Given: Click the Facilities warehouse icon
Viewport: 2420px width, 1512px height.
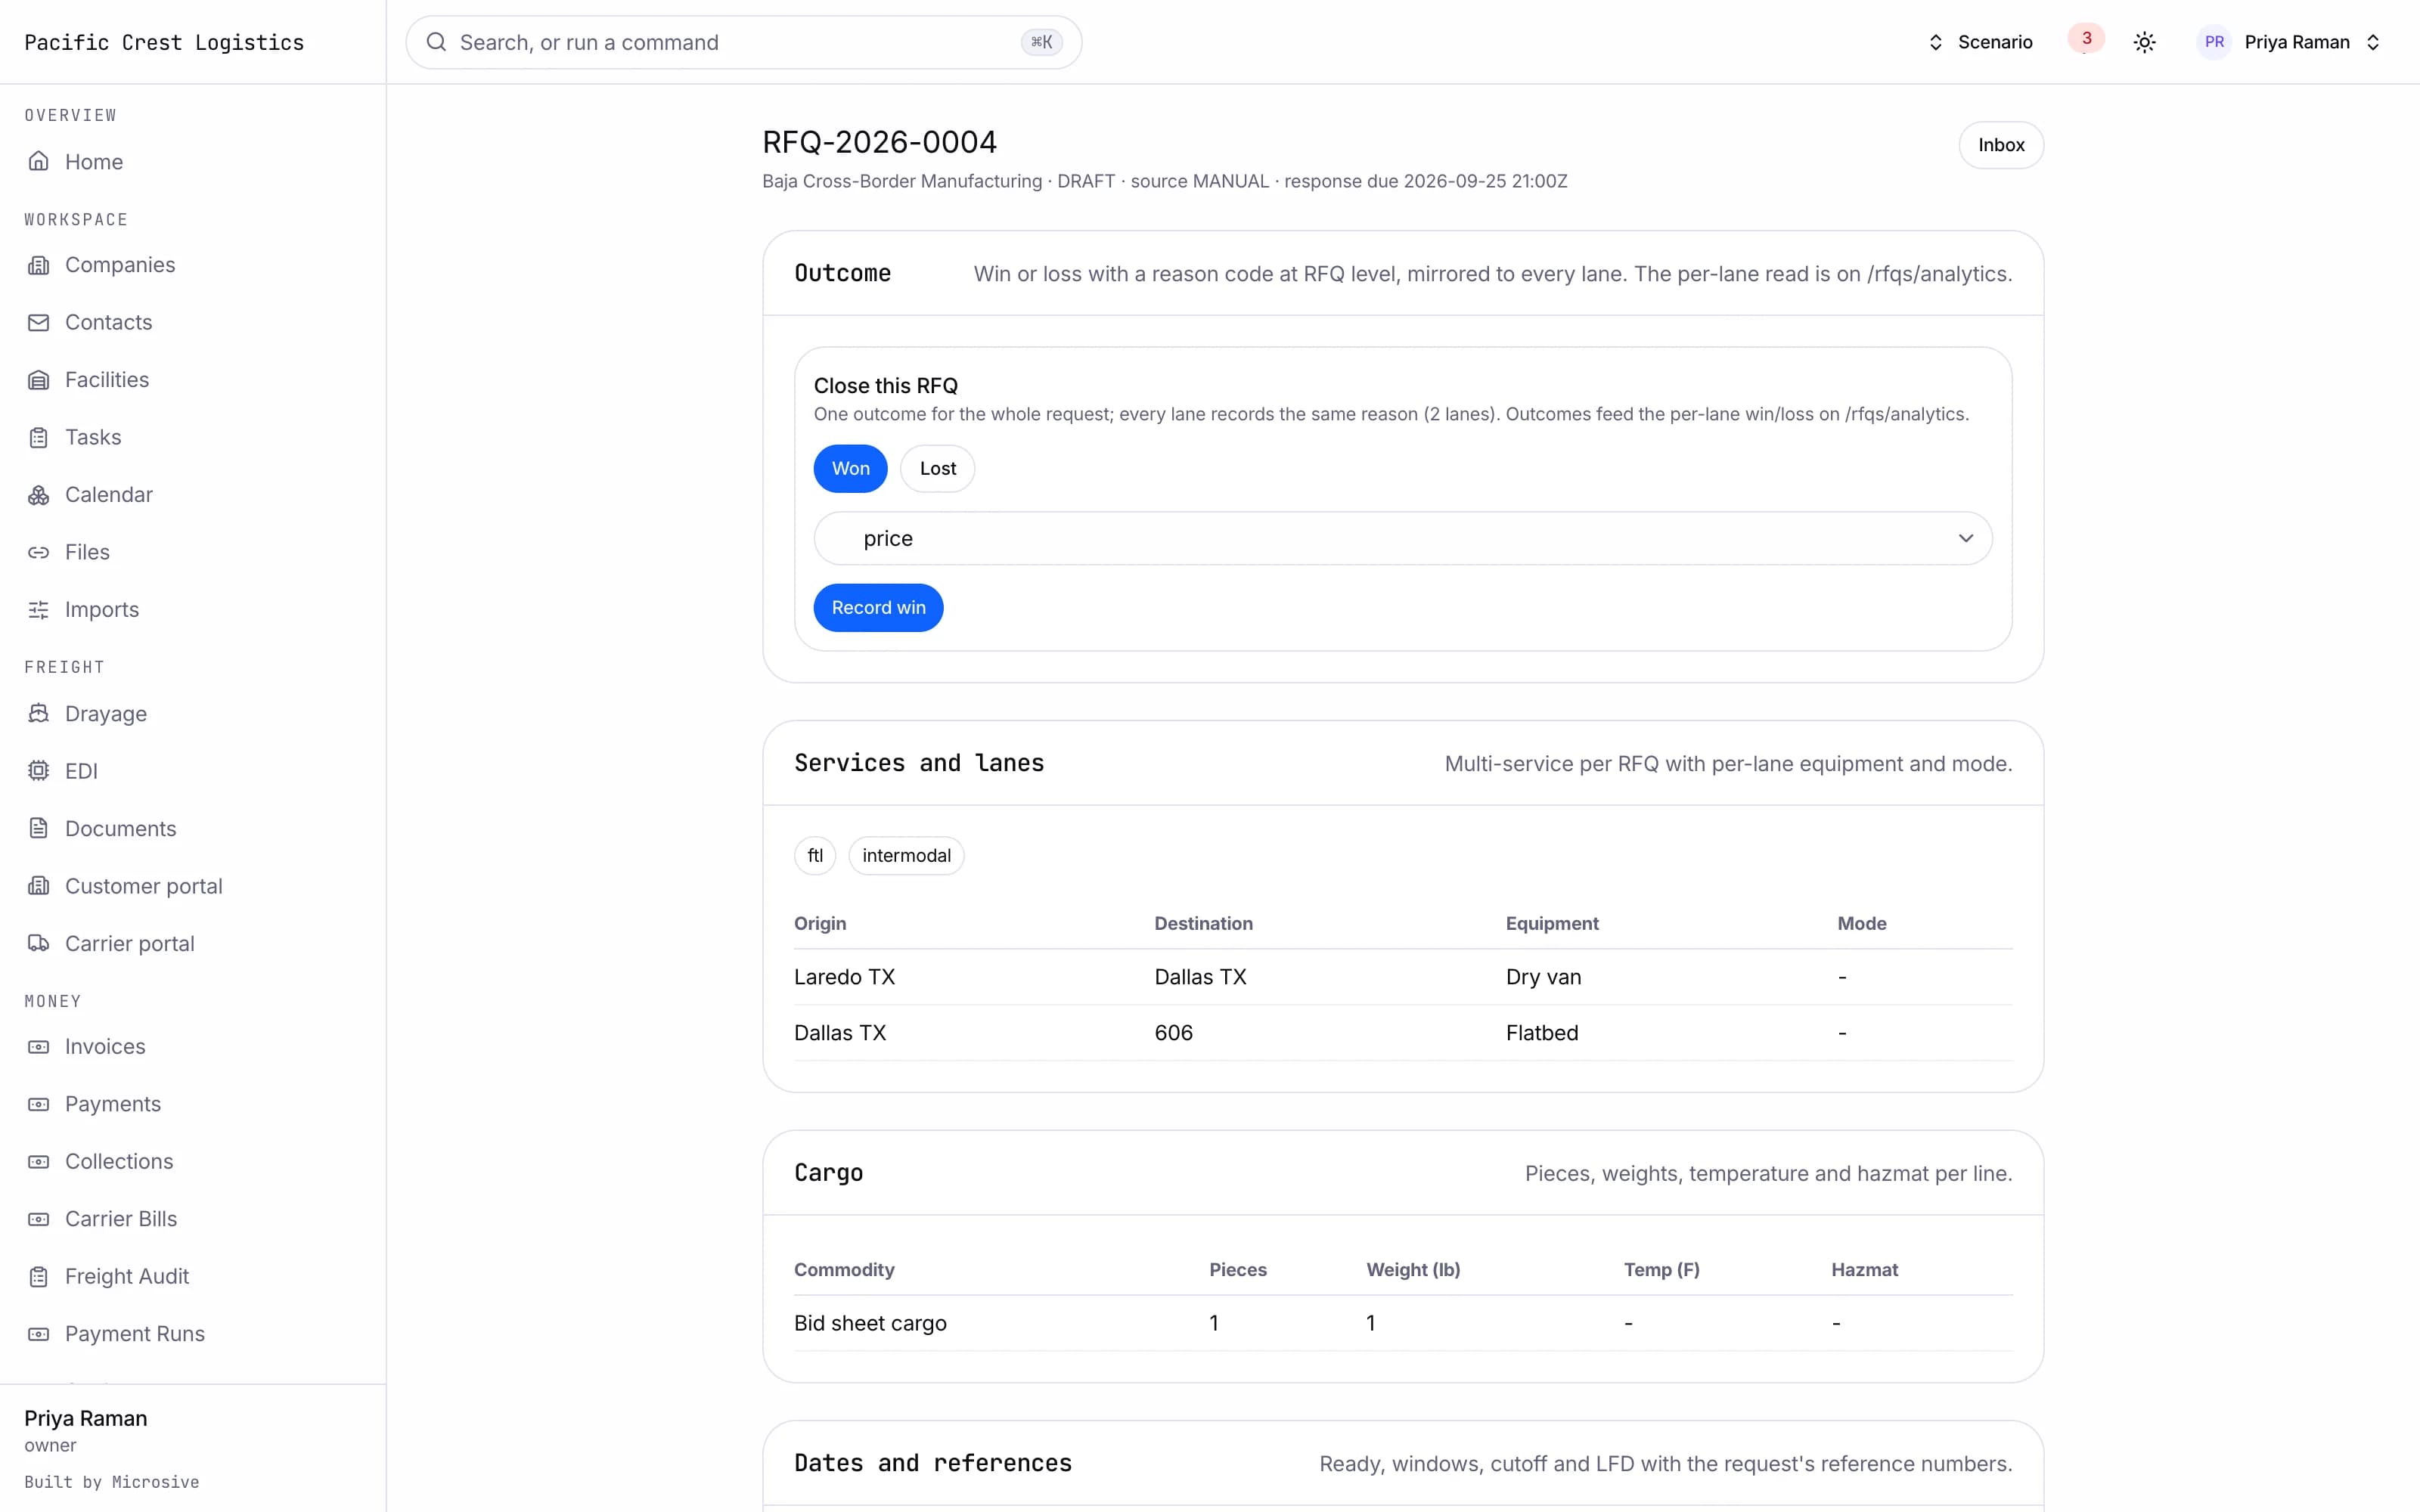Looking at the screenshot, I should tap(38, 380).
